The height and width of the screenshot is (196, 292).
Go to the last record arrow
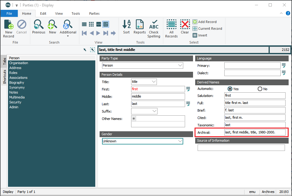tap(106, 33)
